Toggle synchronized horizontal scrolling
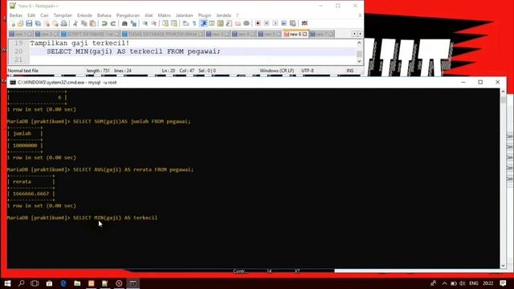 click(174, 23)
